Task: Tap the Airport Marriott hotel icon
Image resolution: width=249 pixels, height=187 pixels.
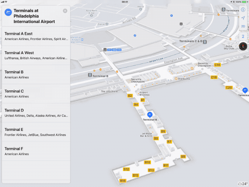Action: coord(82,40)
